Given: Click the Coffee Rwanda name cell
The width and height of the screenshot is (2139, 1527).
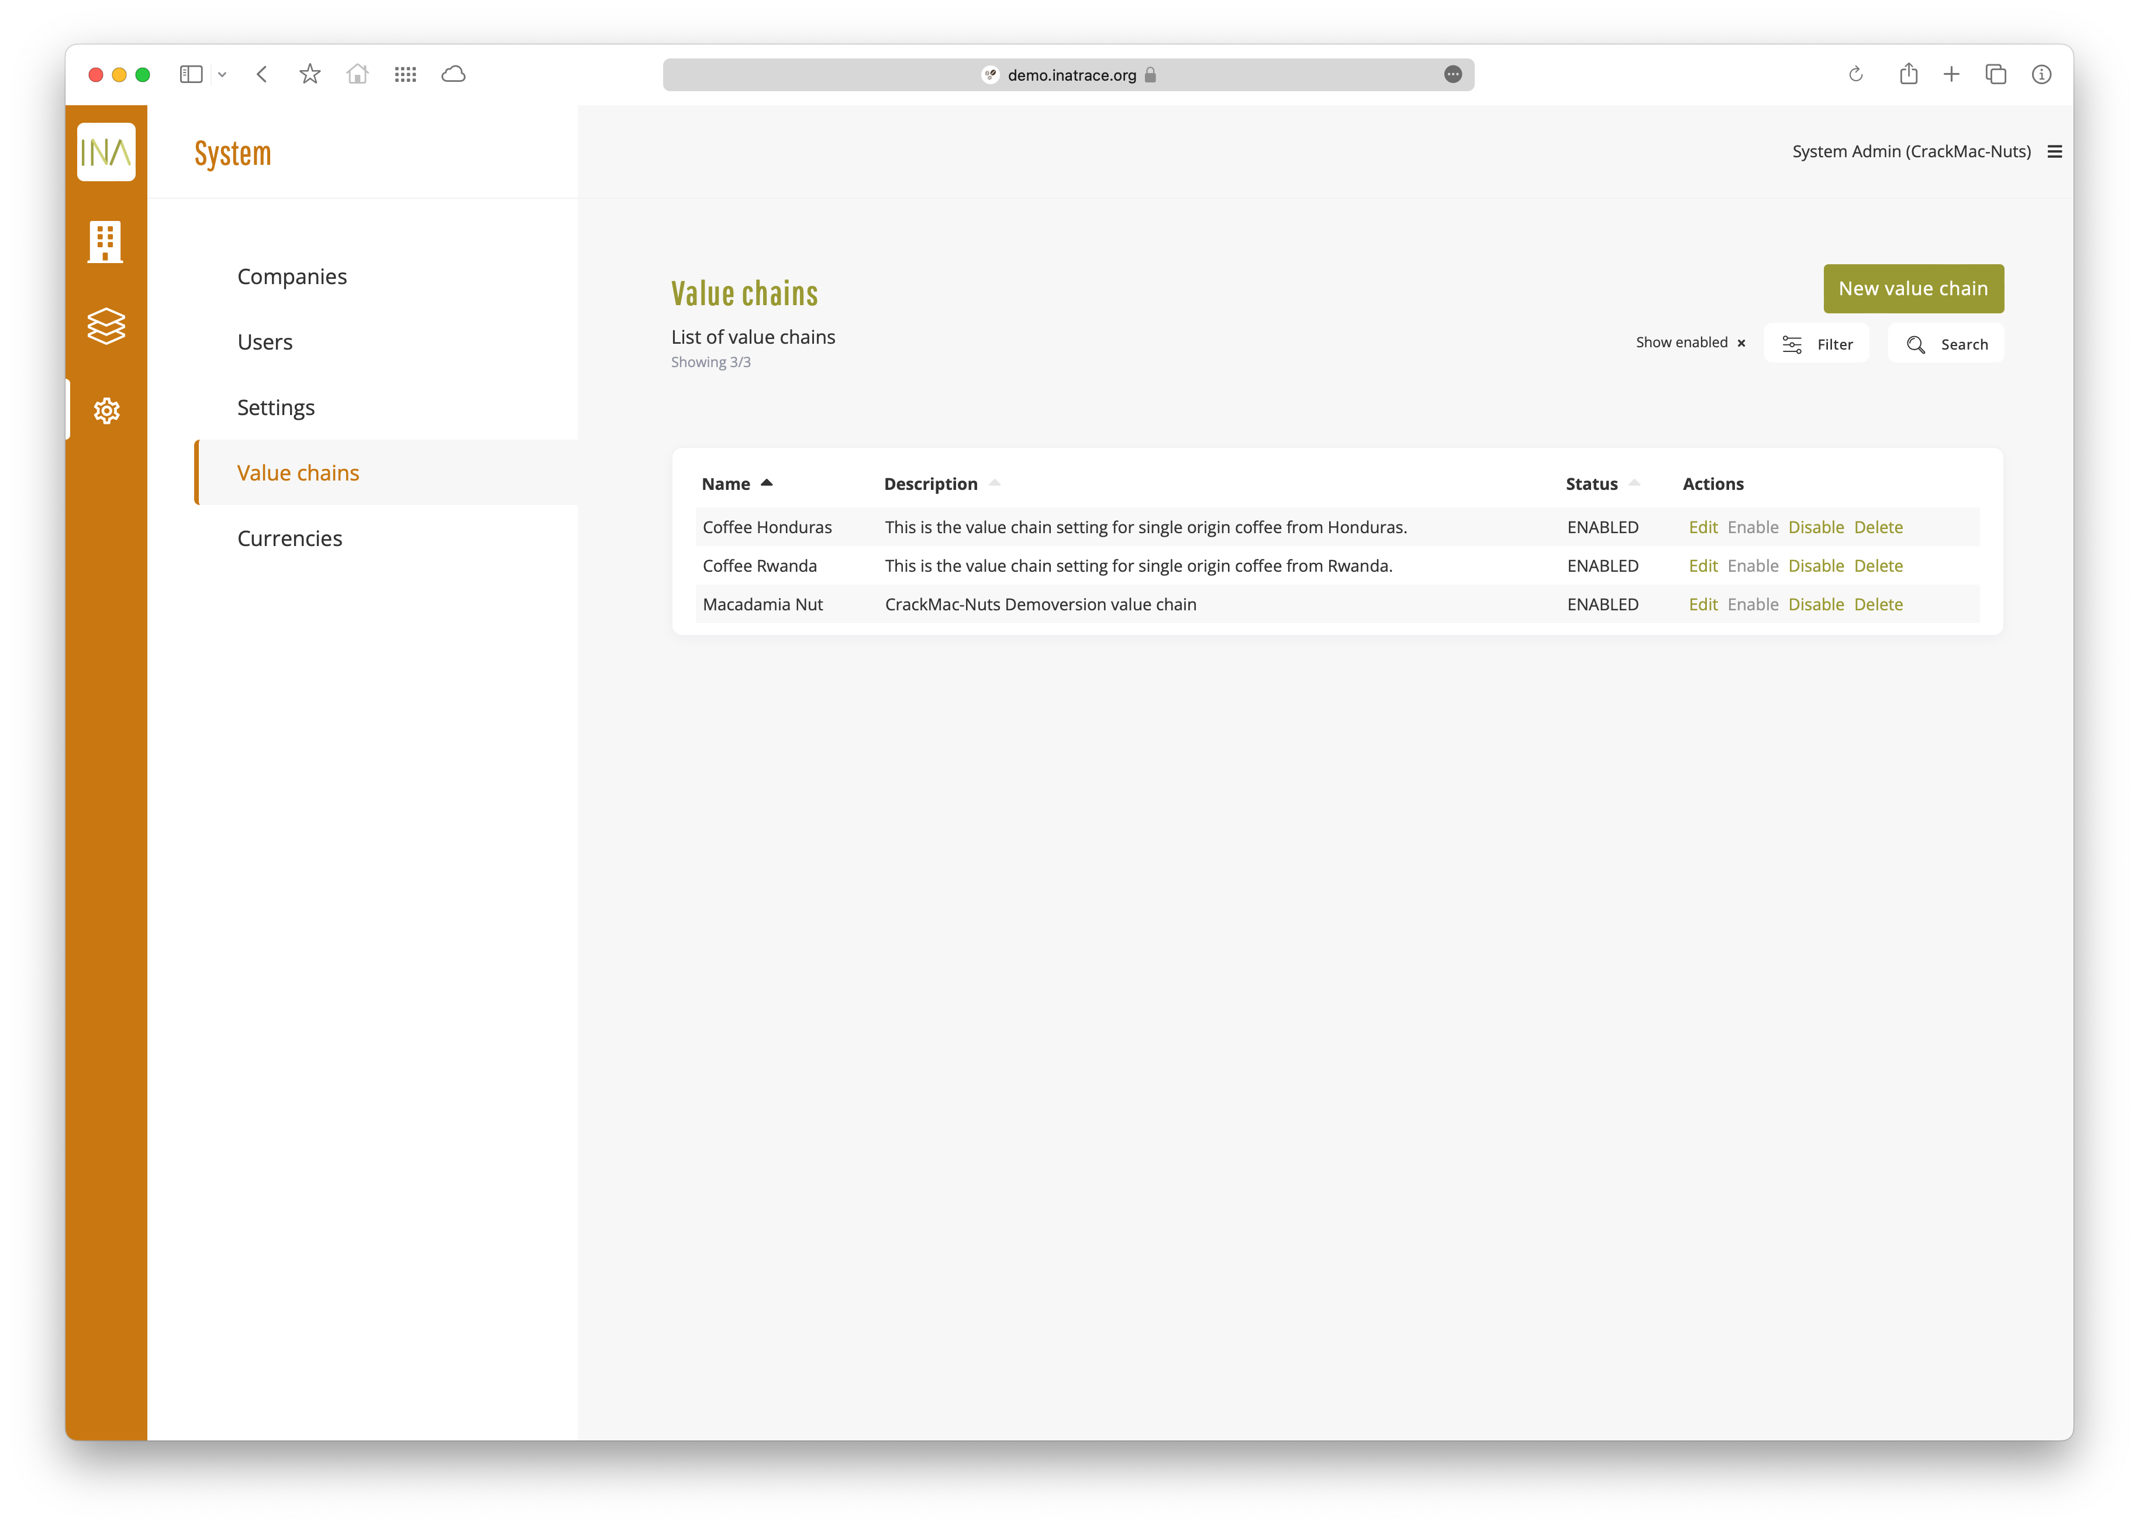Looking at the screenshot, I should (x=760, y=566).
